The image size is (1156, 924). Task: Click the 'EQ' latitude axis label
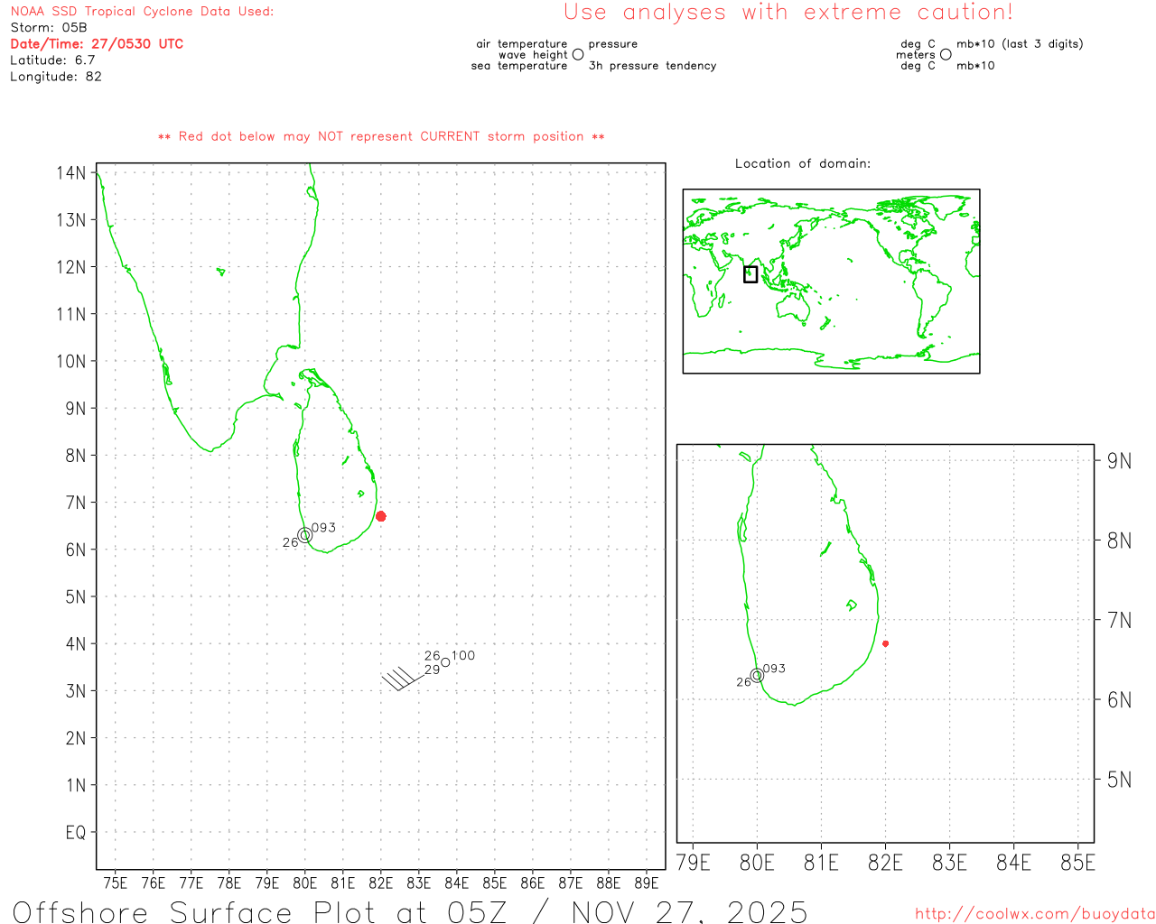76,832
